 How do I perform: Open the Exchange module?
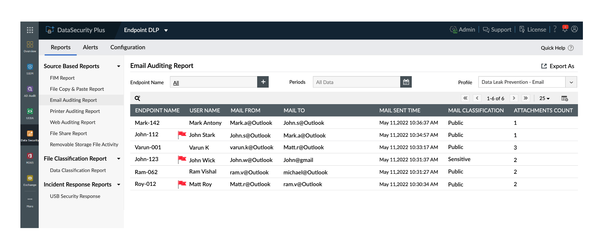tap(30, 181)
